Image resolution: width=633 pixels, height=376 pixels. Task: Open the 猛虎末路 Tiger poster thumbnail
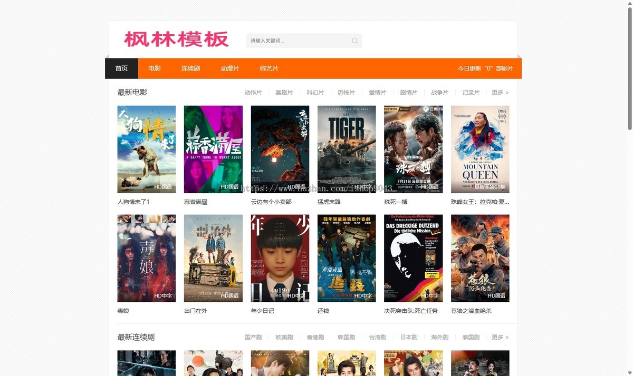pos(347,150)
